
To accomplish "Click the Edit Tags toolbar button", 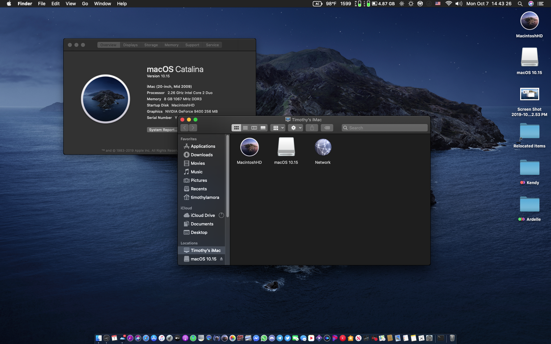I will tap(327, 128).
